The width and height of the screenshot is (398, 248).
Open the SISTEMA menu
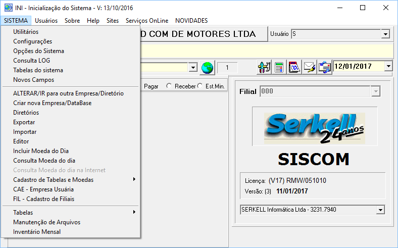(16, 21)
